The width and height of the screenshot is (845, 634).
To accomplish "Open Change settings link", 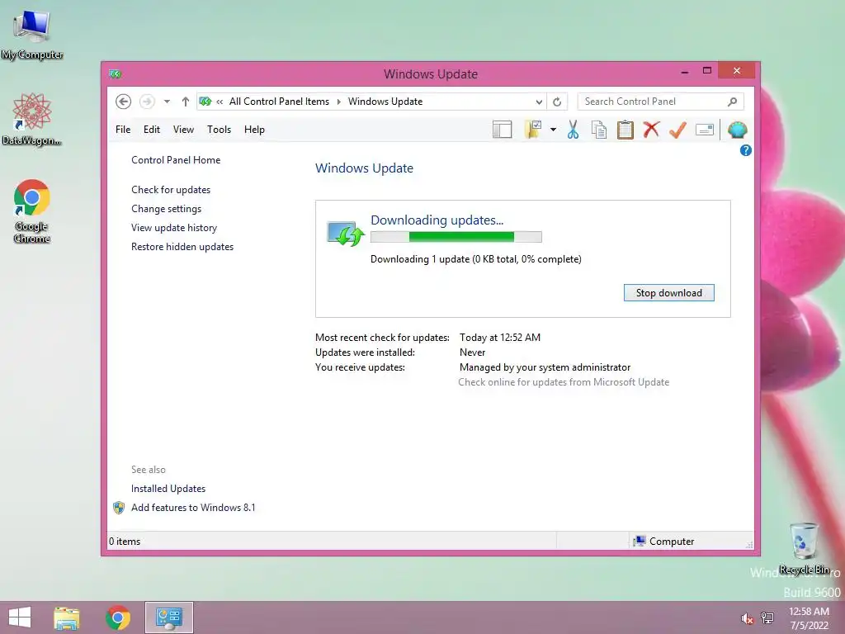I will 166,209.
